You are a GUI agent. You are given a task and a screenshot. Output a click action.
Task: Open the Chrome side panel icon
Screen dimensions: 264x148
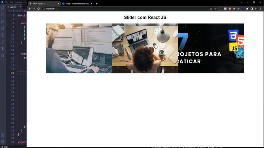coord(252,9)
